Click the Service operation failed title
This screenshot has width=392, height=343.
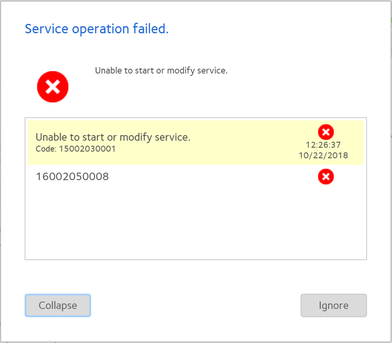(96, 29)
